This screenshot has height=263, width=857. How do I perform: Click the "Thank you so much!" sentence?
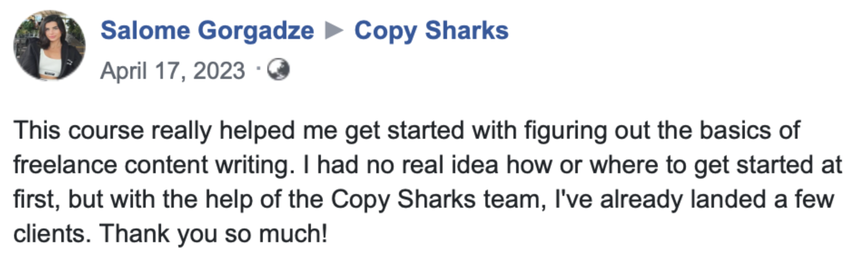coord(213,234)
